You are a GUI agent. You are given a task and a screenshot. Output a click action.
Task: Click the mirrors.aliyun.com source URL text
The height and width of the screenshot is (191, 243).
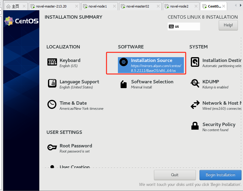click(x=156, y=68)
